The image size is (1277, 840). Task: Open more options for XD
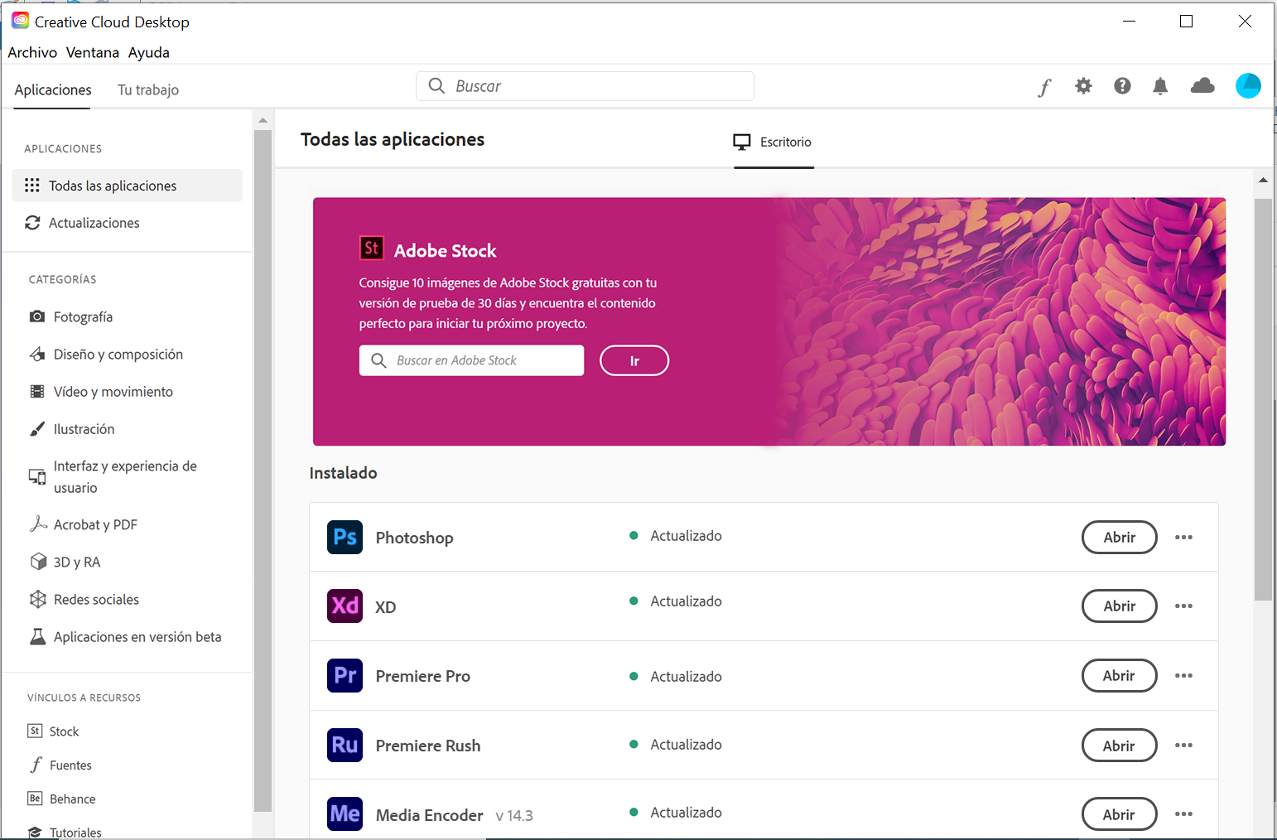coord(1183,606)
